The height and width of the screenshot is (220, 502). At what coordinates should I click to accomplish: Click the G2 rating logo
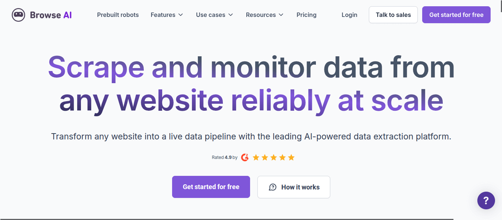[x=245, y=157]
